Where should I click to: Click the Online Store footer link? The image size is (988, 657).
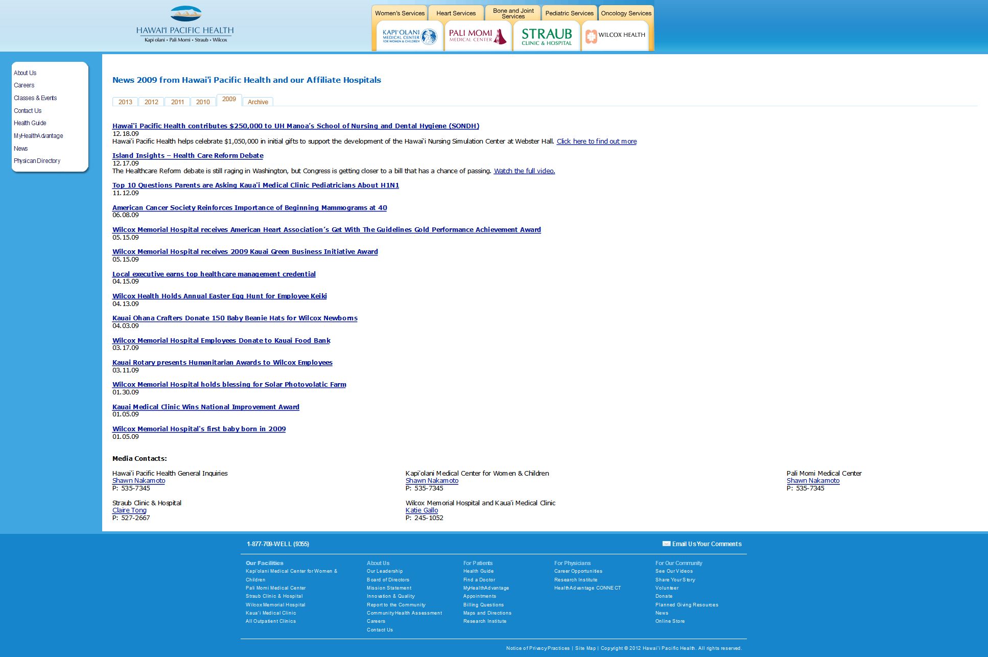(x=670, y=621)
